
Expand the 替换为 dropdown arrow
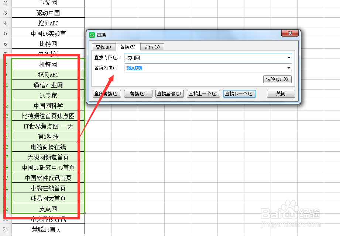point(289,68)
